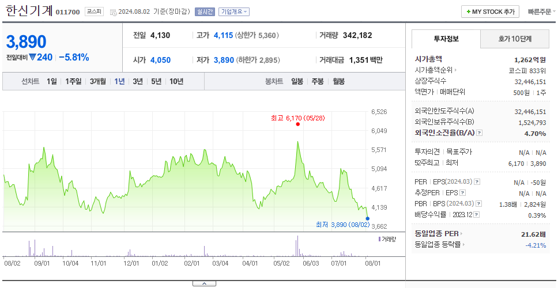Select 1일 line chart period

[52, 81]
